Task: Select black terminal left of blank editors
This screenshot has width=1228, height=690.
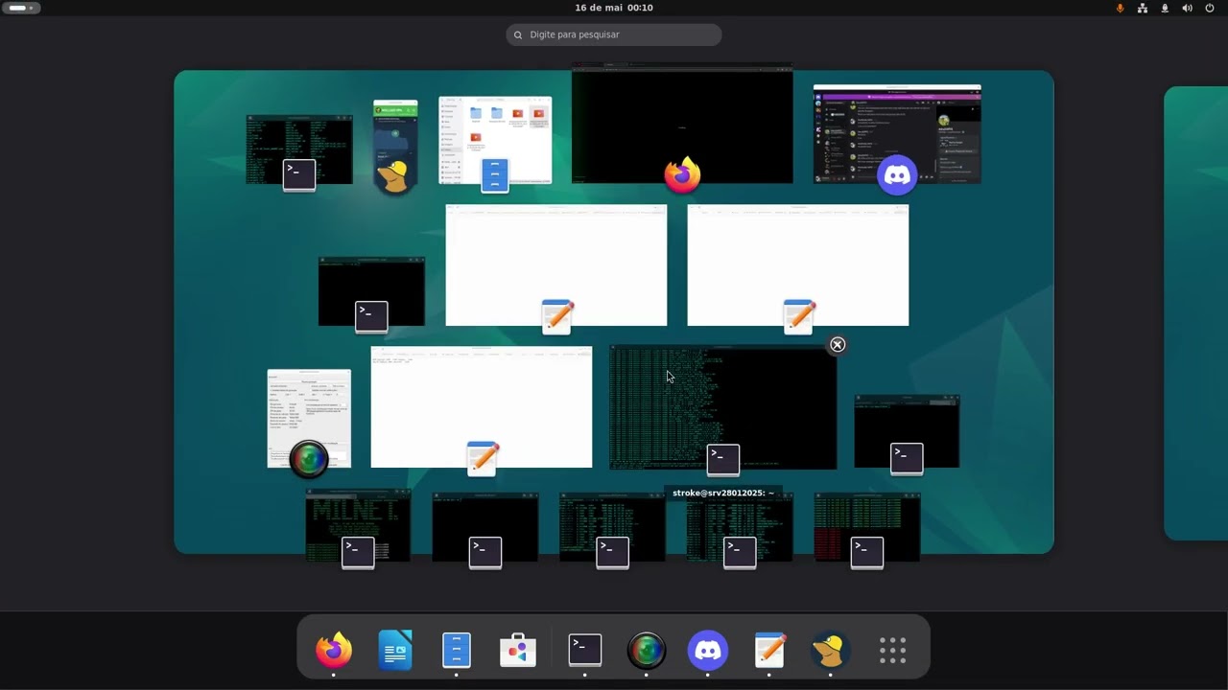Action: click(371, 291)
